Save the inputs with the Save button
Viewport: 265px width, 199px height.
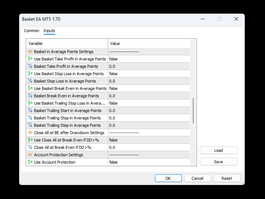point(219,162)
